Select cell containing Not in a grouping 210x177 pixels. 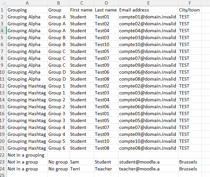tap(27, 155)
